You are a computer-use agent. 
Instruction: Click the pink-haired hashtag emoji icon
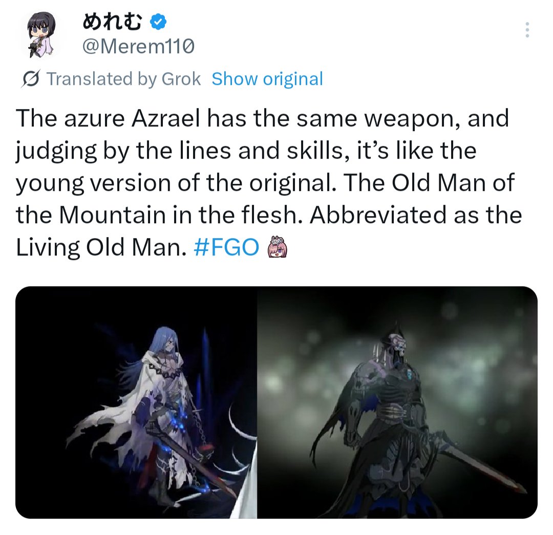278,247
